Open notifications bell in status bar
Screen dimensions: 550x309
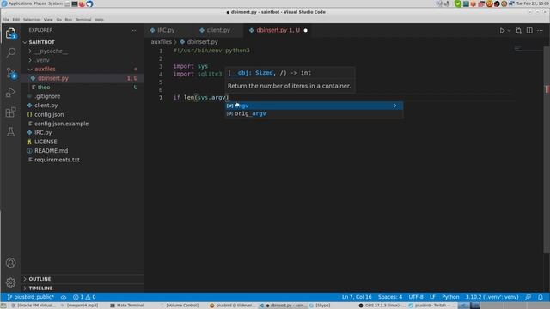coord(541,297)
